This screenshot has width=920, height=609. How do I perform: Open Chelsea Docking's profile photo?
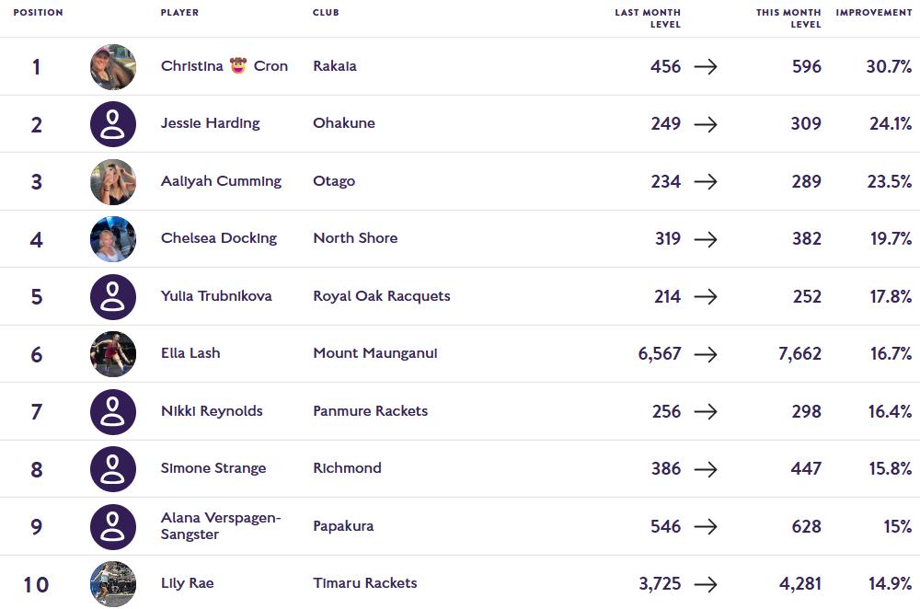[x=113, y=239]
